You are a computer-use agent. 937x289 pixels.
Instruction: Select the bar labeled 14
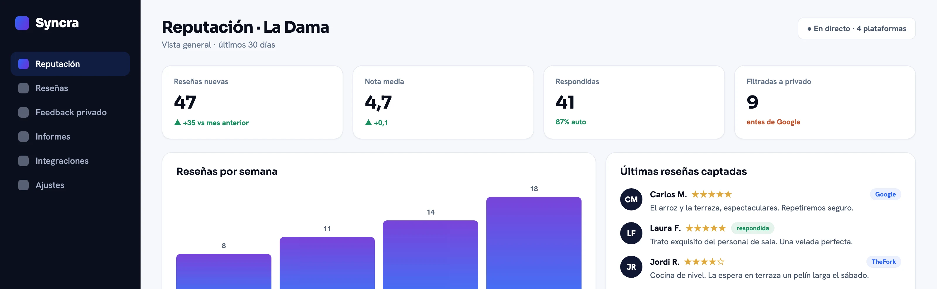point(430,255)
